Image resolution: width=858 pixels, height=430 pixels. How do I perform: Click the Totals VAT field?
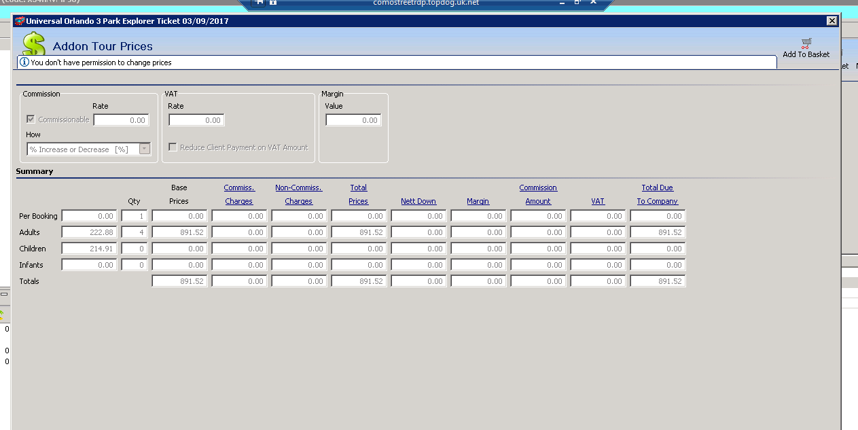click(598, 281)
